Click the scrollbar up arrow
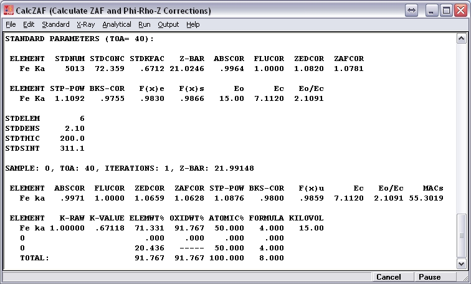 click(462, 37)
